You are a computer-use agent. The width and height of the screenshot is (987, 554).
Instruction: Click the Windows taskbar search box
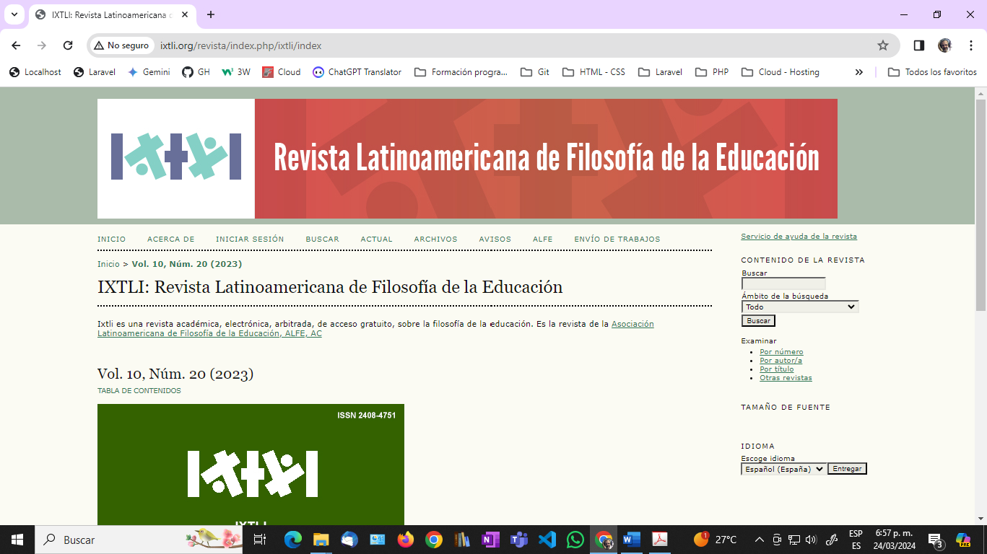click(139, 540)
